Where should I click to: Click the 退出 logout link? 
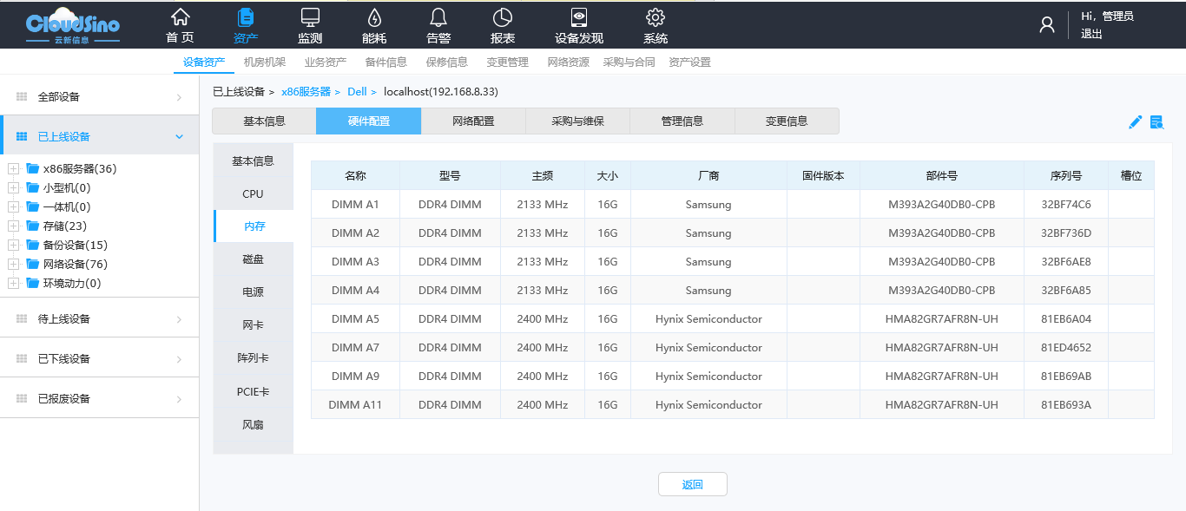pos(1091,34)
